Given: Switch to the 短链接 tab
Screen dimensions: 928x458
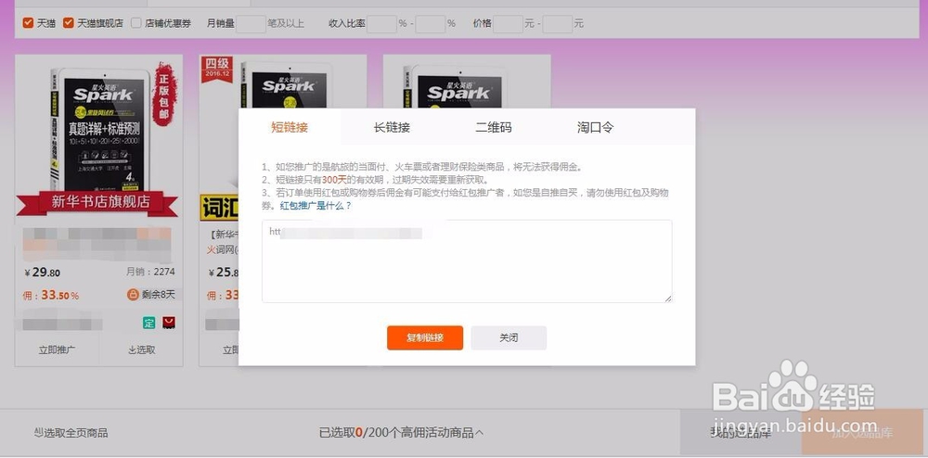Looking at the screenshot, I should tap(290, 126).
